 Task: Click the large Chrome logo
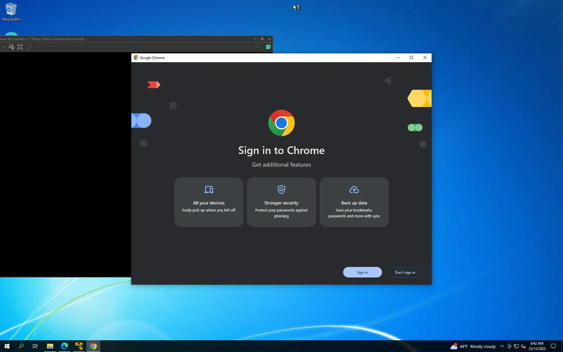coord(281,123)
